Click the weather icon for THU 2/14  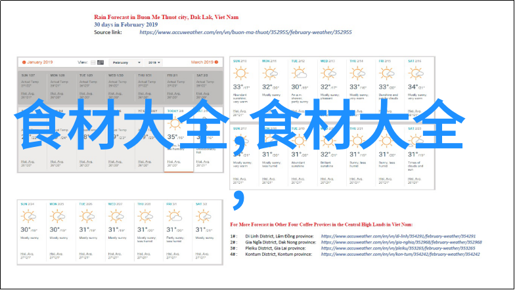coord(357,73)
